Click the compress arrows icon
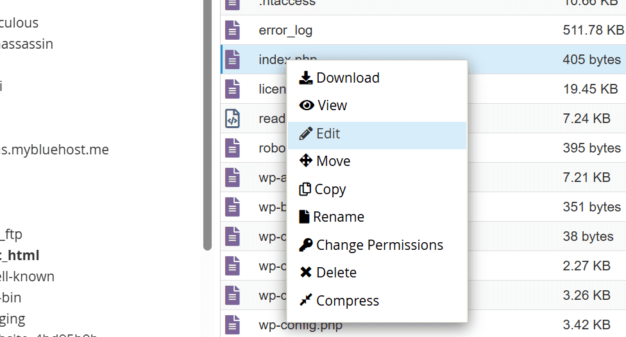626x337 pixels. (306, 300)
